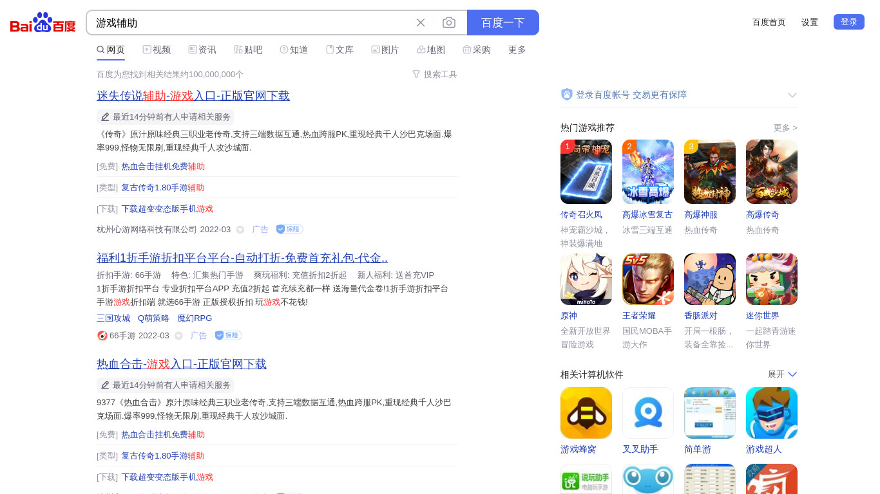Open 说玩助手 software icon
Image resolution: width=880 pixels, height=494 pixels.
click(586, 479)
